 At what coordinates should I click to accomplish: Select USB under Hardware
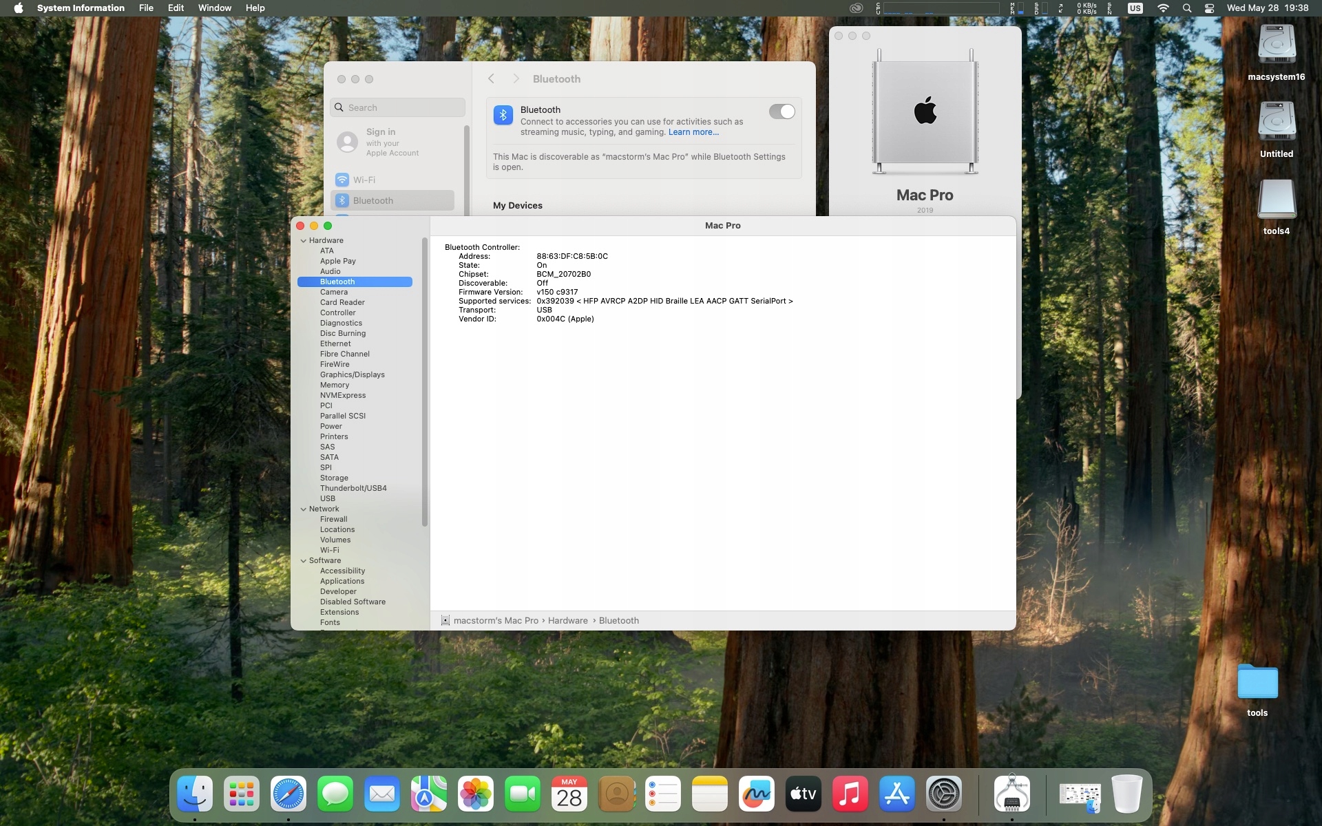[x=328, y=499]
